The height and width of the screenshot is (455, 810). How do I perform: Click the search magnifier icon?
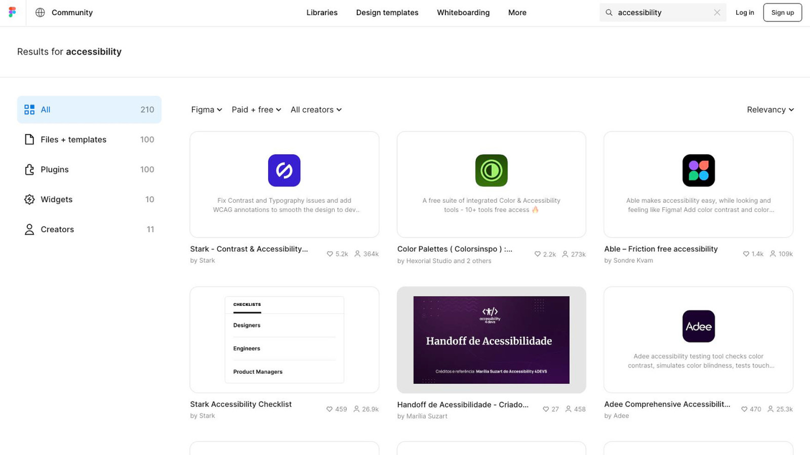pos(609,13)
